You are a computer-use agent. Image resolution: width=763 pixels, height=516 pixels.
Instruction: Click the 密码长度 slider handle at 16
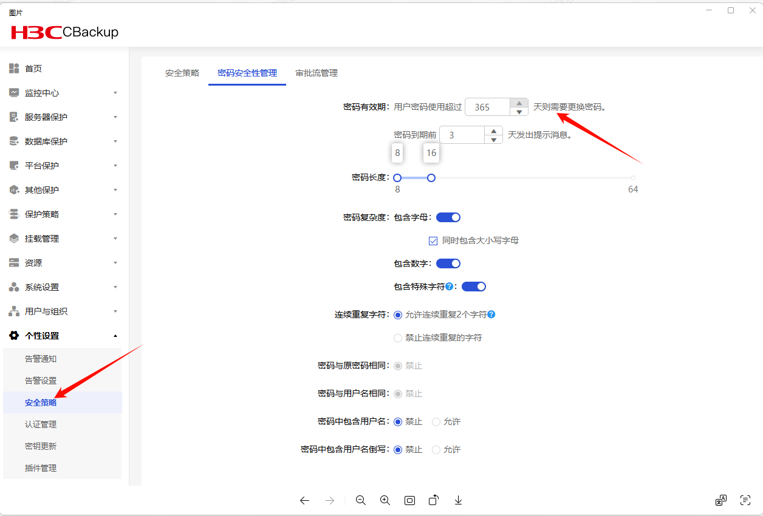pyautogui.click(x=431, y=178)
